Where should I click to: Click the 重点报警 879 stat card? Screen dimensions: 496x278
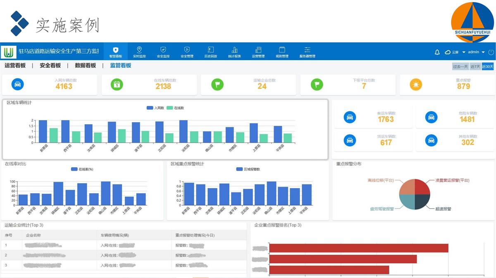click(x=446, y=85)
